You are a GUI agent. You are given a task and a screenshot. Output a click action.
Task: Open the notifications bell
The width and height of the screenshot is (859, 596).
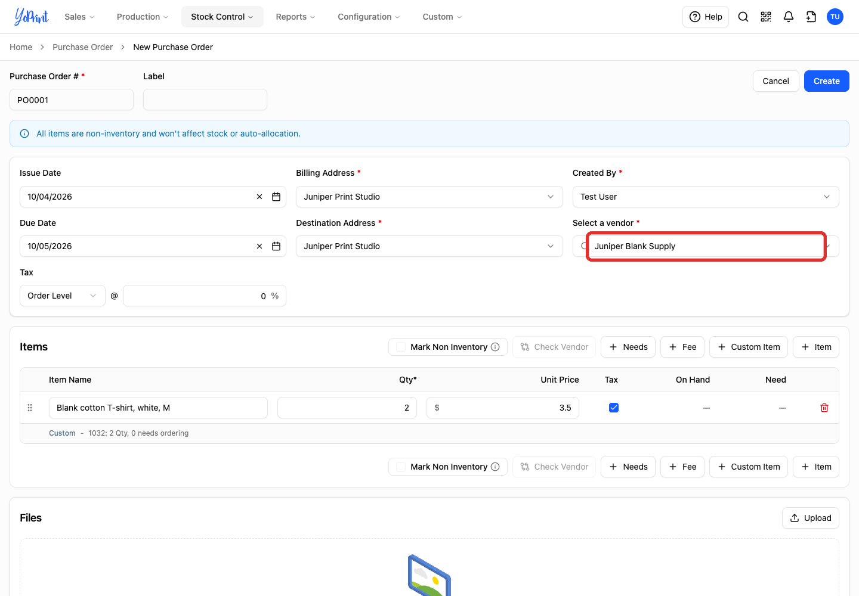click(x=789, y=17)
